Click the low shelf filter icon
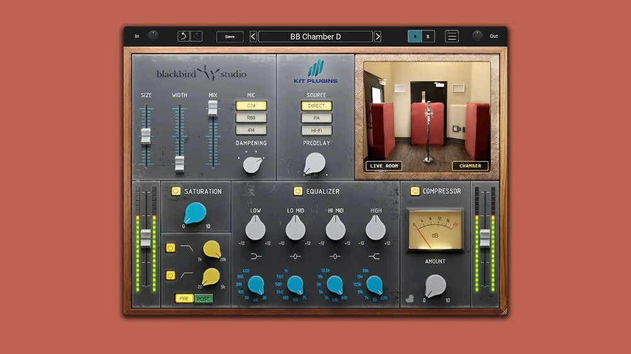This screenshot has height=354, width=631. [x=256, y=256]
